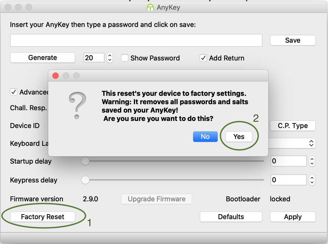Image resolution: width=328 pixels, height=244 pixels.
Task: Confirm factory reset with Yes
Action: point(239,137)
